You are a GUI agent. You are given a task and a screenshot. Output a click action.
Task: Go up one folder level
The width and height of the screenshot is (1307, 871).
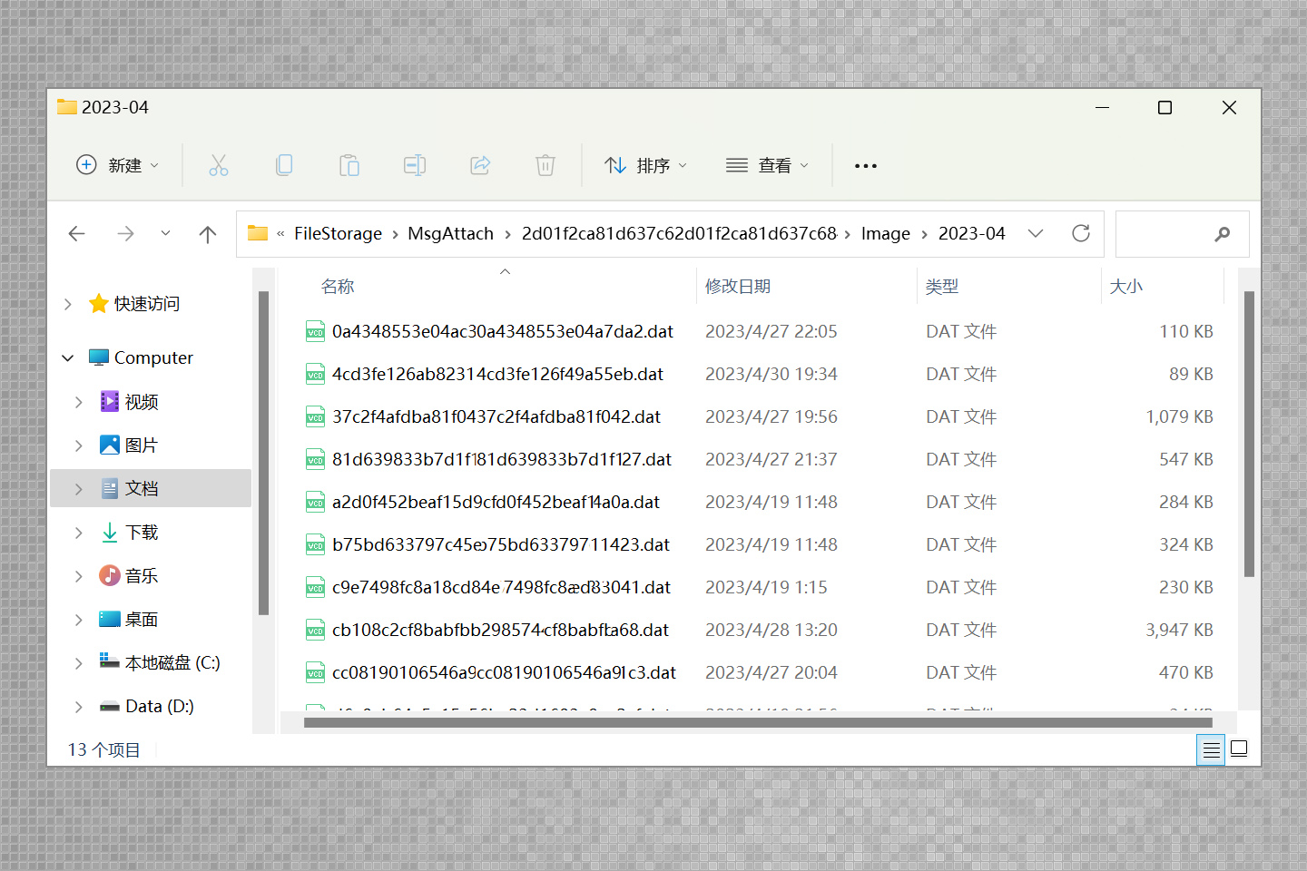(208, 234)
